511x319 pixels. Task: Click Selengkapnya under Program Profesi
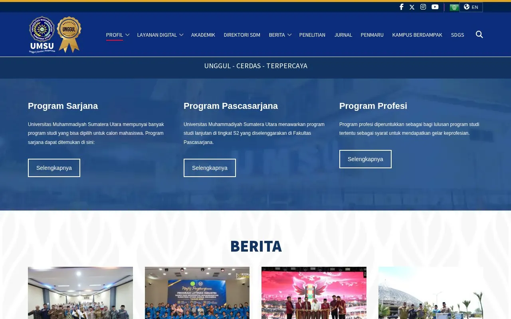[x=365, y=159]
